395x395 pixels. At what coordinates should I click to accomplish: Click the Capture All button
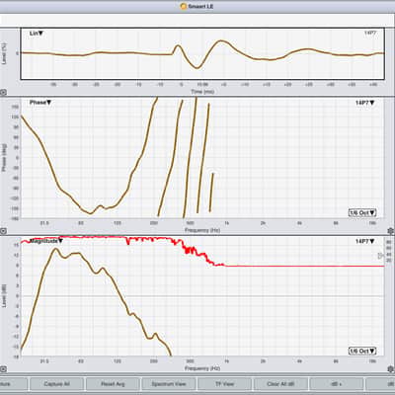(x=56, y=384)
